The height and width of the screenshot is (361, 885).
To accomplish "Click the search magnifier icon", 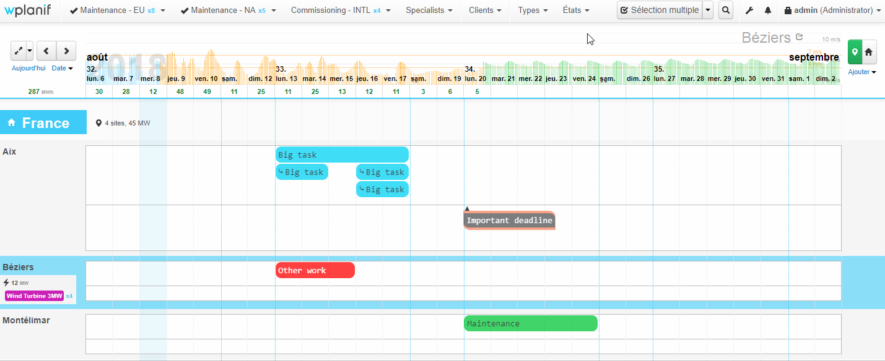I will [x=726, y=11].
